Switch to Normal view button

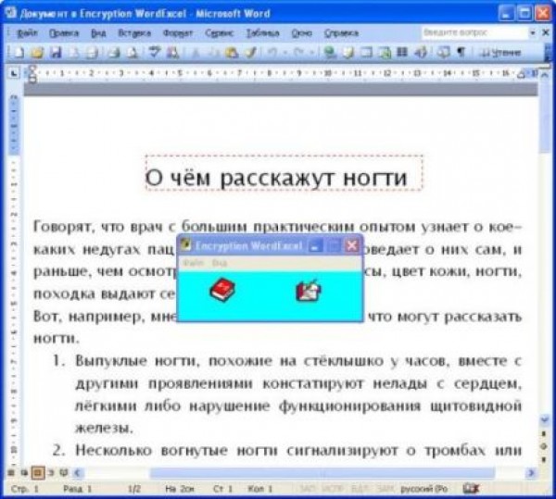coord(10,472)
